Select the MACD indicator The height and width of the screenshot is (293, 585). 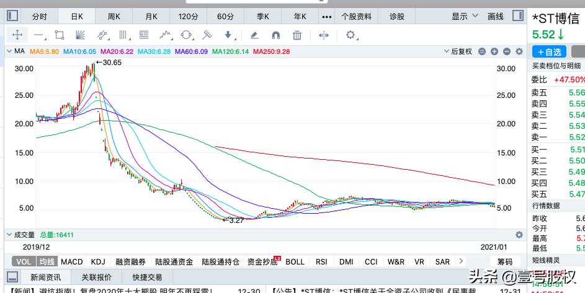click(71, 261)
